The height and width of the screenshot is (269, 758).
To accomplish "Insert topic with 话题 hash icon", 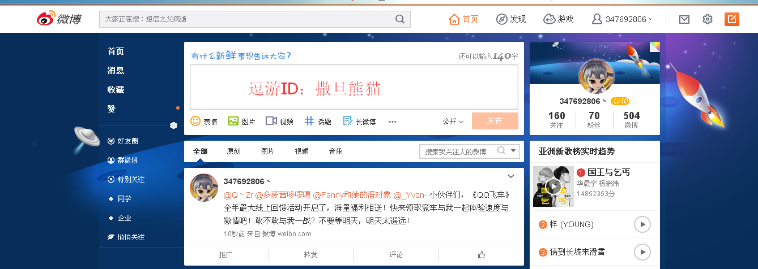I will click(309, 121).
